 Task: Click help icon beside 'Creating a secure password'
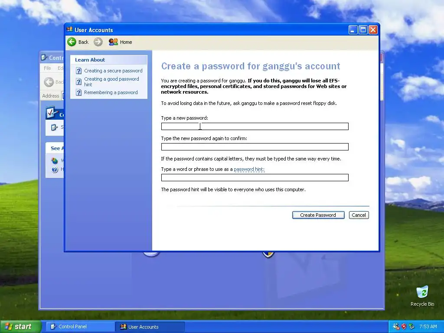[79, 71]
